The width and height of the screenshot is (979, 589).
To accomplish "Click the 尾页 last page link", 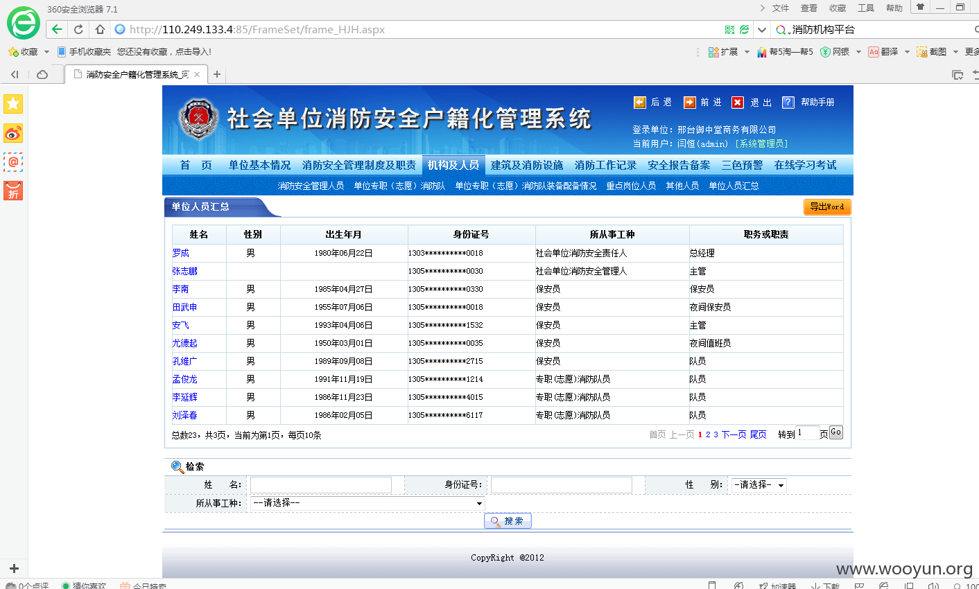I will 758,434.
